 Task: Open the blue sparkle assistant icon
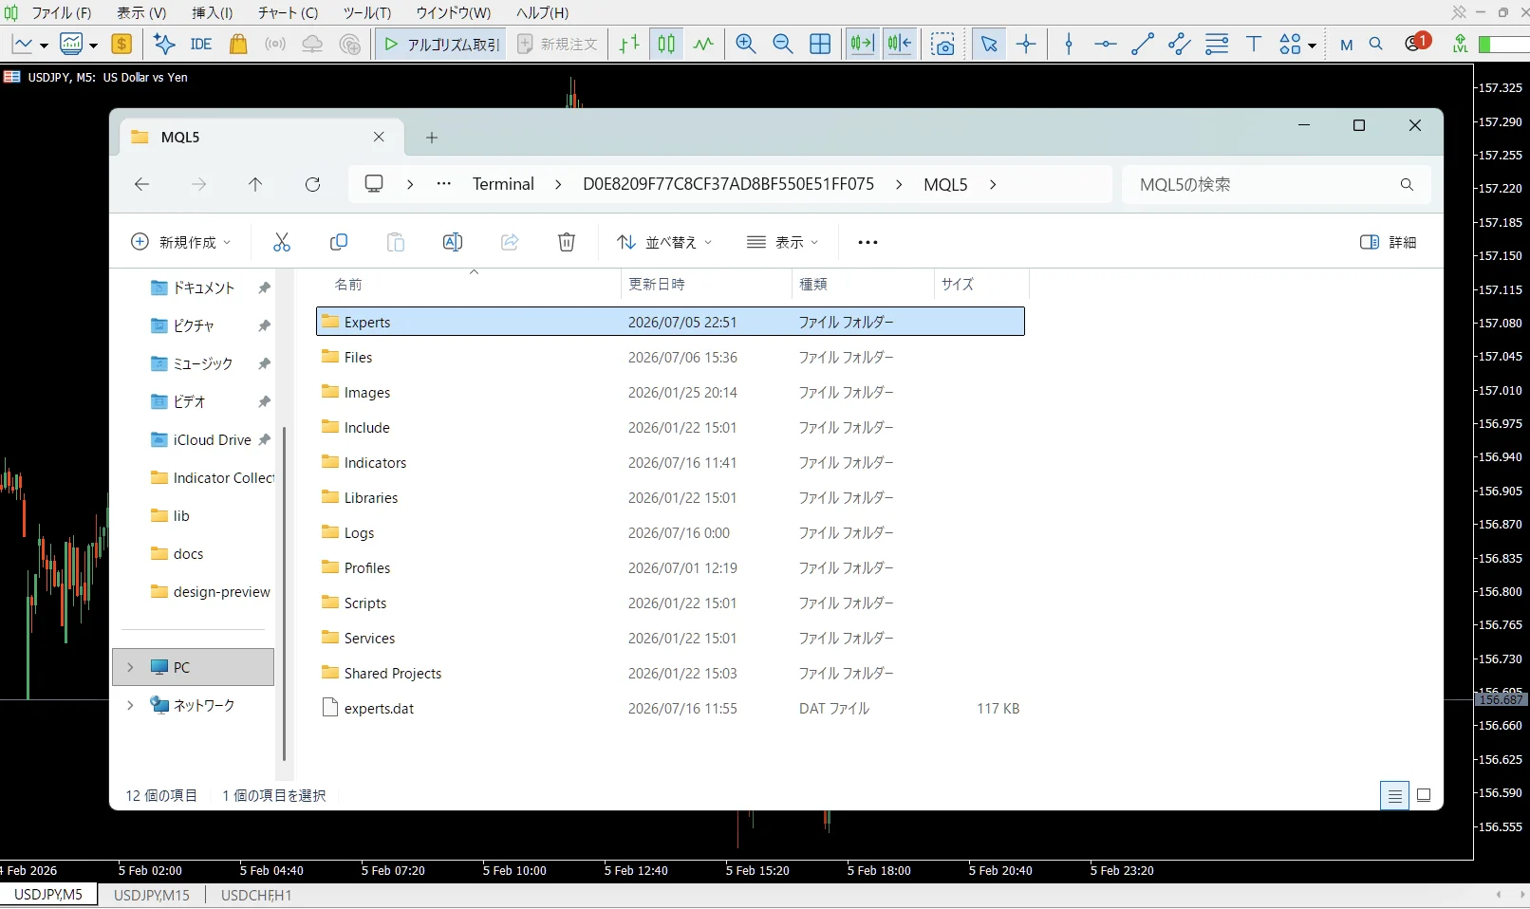click(164, 44)
